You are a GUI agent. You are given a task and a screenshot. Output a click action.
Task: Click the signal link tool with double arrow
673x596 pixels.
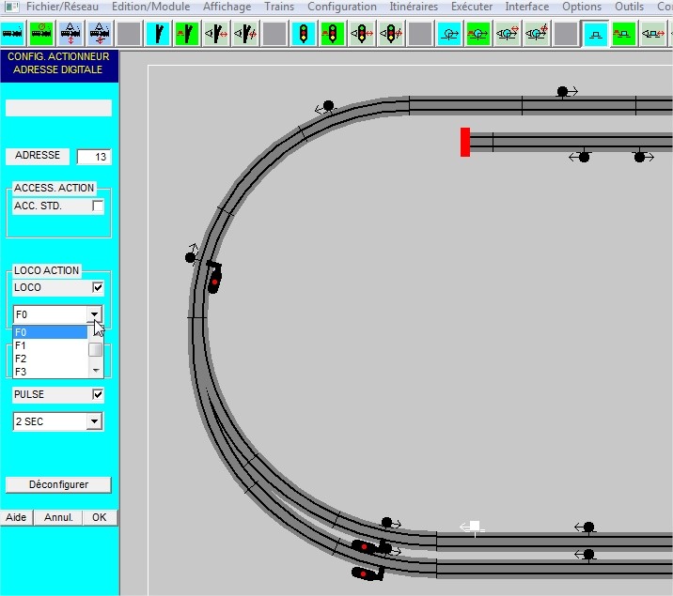pos(362,34)
